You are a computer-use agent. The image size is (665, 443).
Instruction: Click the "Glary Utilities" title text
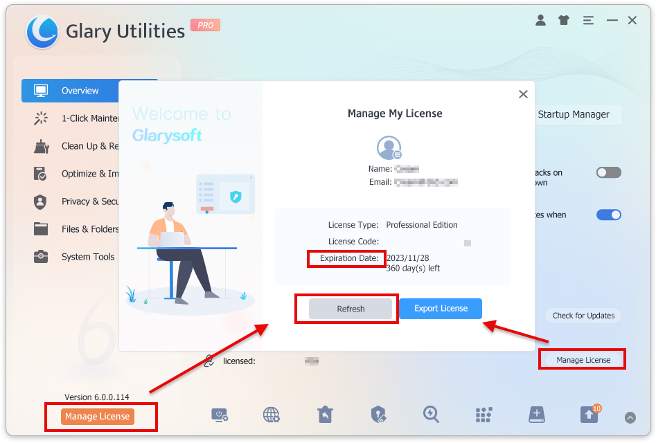click(125, 31)
